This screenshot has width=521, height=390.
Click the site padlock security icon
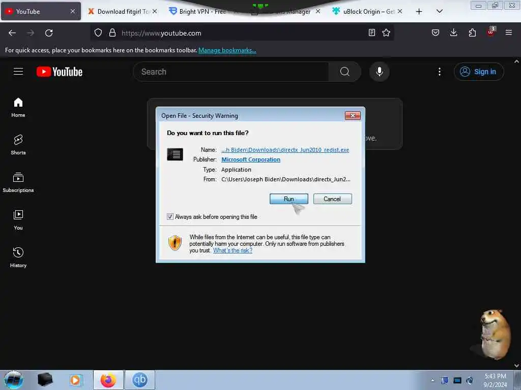tap(112, 33)
